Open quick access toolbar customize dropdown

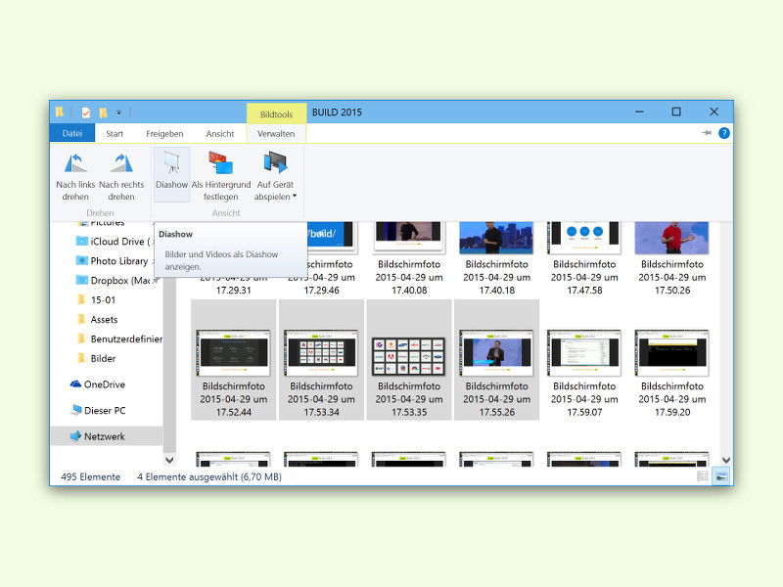click(x=118, y=113)
